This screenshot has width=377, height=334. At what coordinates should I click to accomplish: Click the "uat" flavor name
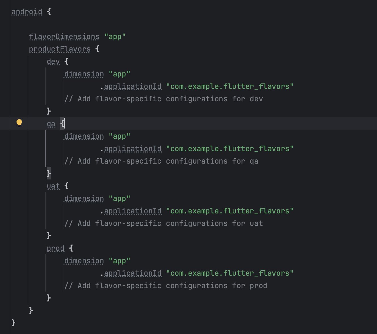[x=53, y=186]
